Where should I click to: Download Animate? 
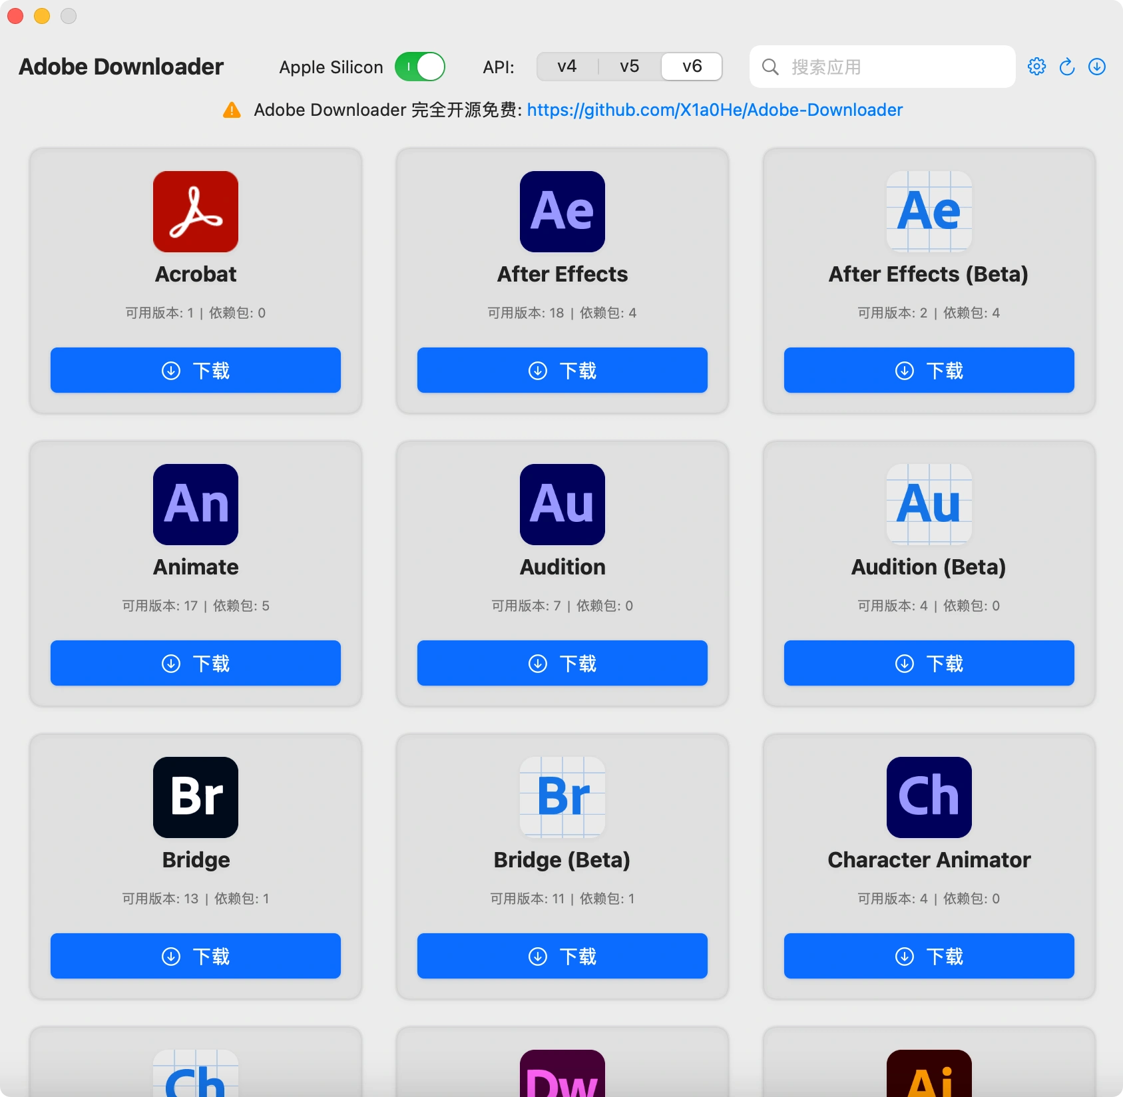(196, 663)
